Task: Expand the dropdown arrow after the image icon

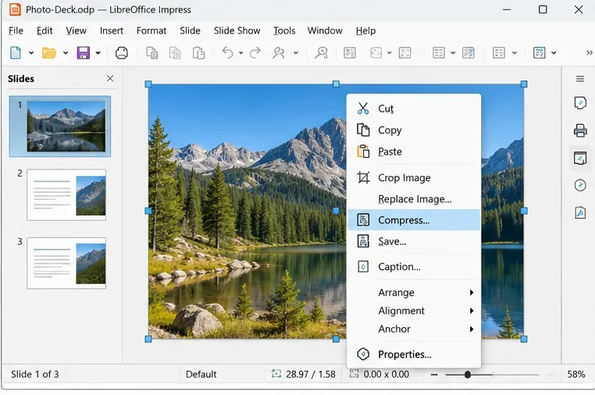Action: (x=390, y=53)
